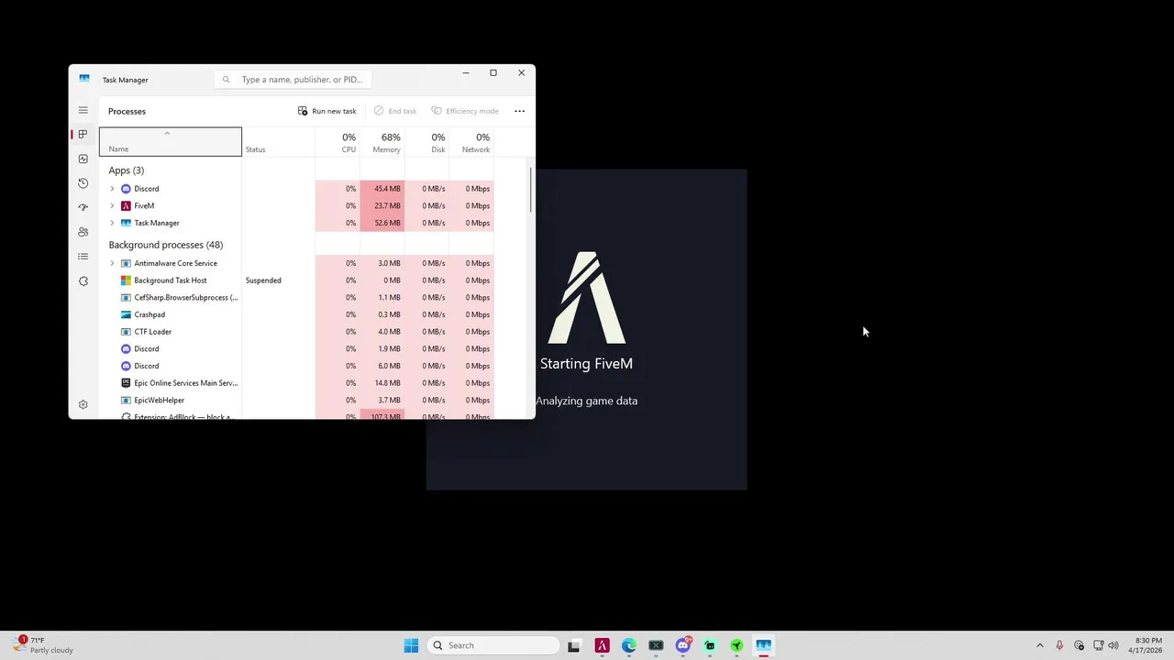Sort processes by Disk column
Viewport: 1174px width, 660px height.
(426, 142)
